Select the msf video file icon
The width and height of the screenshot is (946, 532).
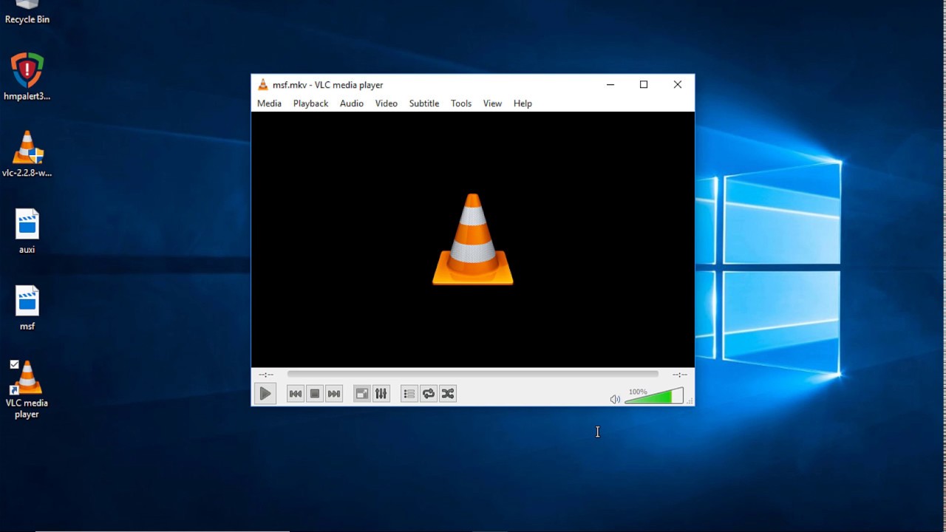27,308
